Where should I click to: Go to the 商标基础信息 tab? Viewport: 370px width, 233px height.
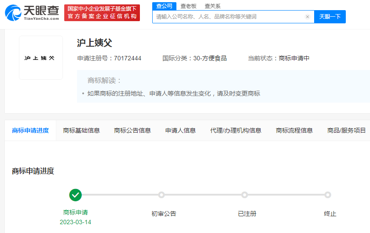(x=81, y=130)
